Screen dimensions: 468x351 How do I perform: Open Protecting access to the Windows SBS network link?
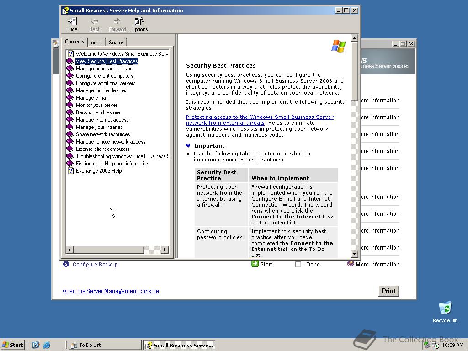click(260, 120)
